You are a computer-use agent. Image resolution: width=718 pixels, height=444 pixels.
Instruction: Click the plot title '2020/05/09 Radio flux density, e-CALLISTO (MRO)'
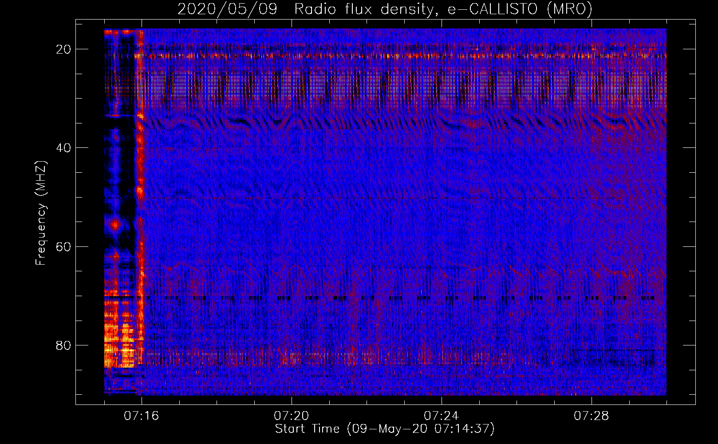click(385, 9)
